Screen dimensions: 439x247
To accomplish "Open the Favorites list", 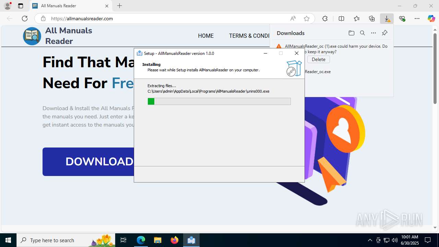I will [357, 19].
